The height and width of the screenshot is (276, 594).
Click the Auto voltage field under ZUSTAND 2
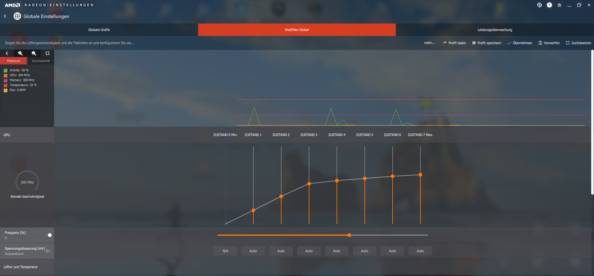[x=281, y=251]
